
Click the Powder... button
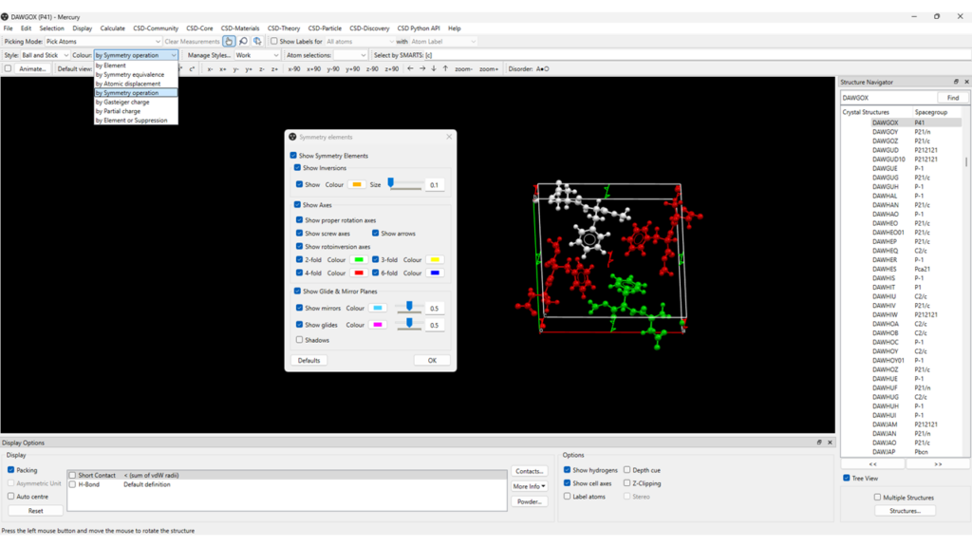529,501
